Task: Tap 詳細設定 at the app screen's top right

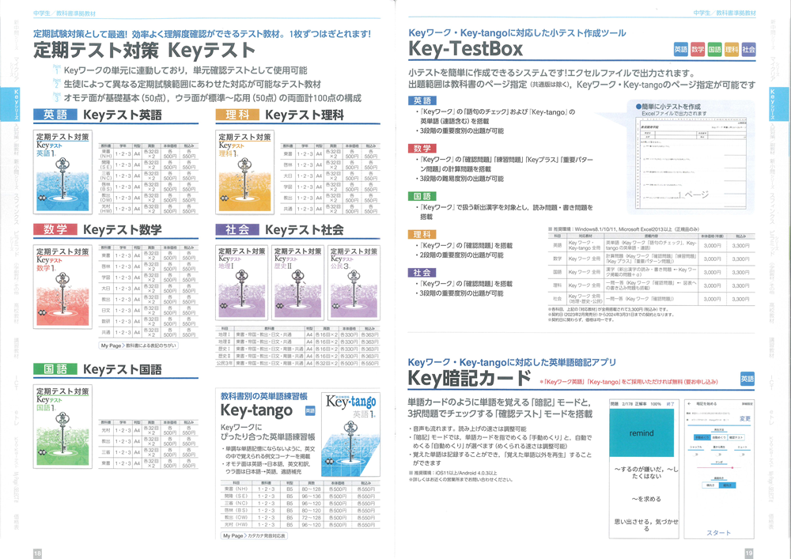Action: tap(747, 404)
